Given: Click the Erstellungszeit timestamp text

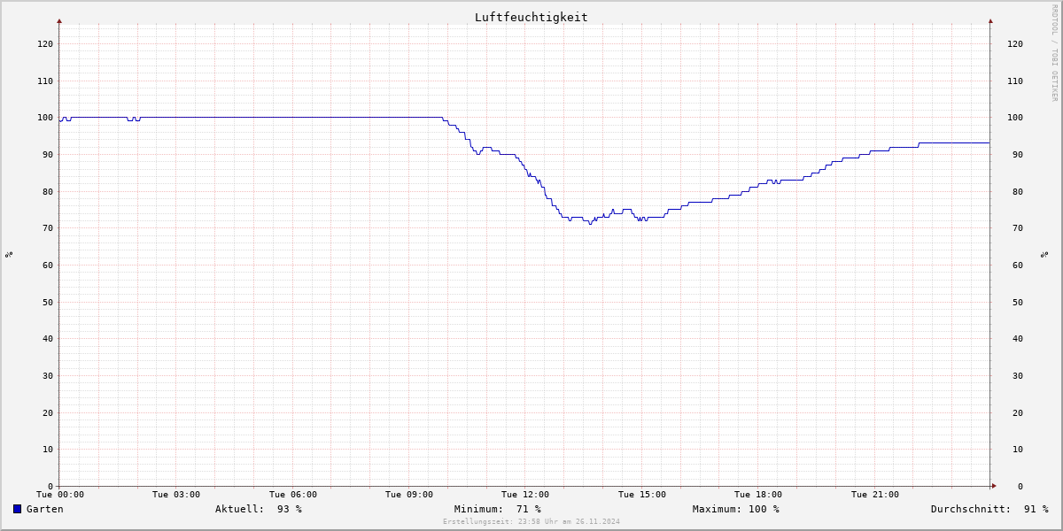Looking at the screenshot, I should click(531, 521).
